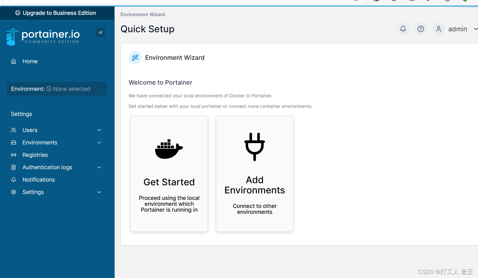The height and width of the screenshot is (278, 478).
Task: Go to Home in the sidebar
Action: pos(30,61)
